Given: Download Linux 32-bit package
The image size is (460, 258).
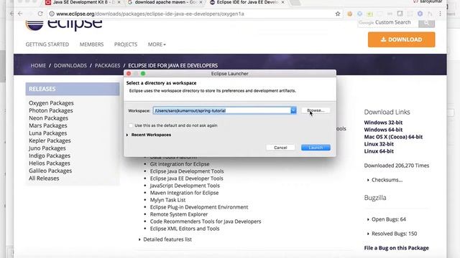Looking at the screenshot, I should pos(379,144).
